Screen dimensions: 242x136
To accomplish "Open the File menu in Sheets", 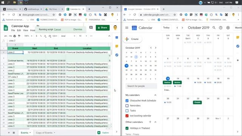I will (13, 30).
